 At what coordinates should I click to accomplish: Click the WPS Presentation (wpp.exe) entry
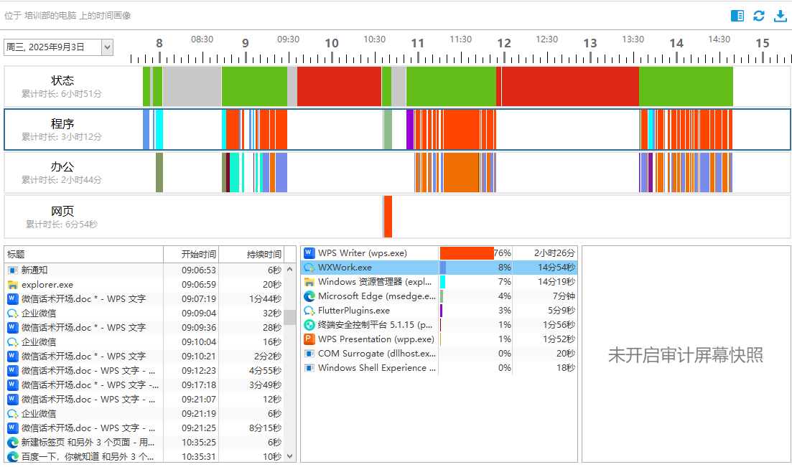(370, 339)
